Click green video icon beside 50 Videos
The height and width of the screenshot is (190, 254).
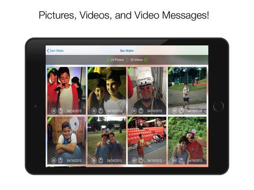pos(146,60)
